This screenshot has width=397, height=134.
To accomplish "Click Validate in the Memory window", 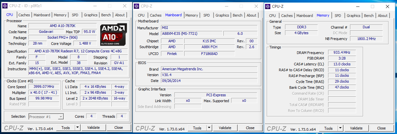I will click(357, 128).
